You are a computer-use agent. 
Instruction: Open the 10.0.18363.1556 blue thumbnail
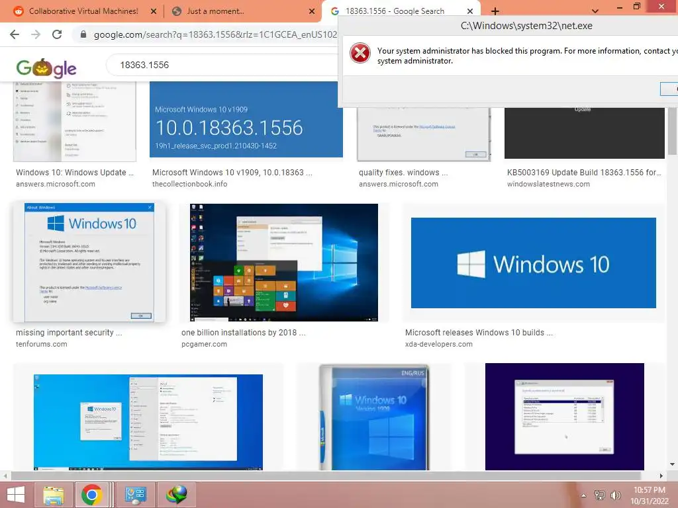click(x=246, y=119)
